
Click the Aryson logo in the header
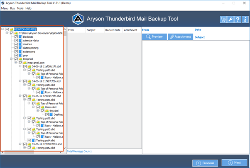pos(78,19)
